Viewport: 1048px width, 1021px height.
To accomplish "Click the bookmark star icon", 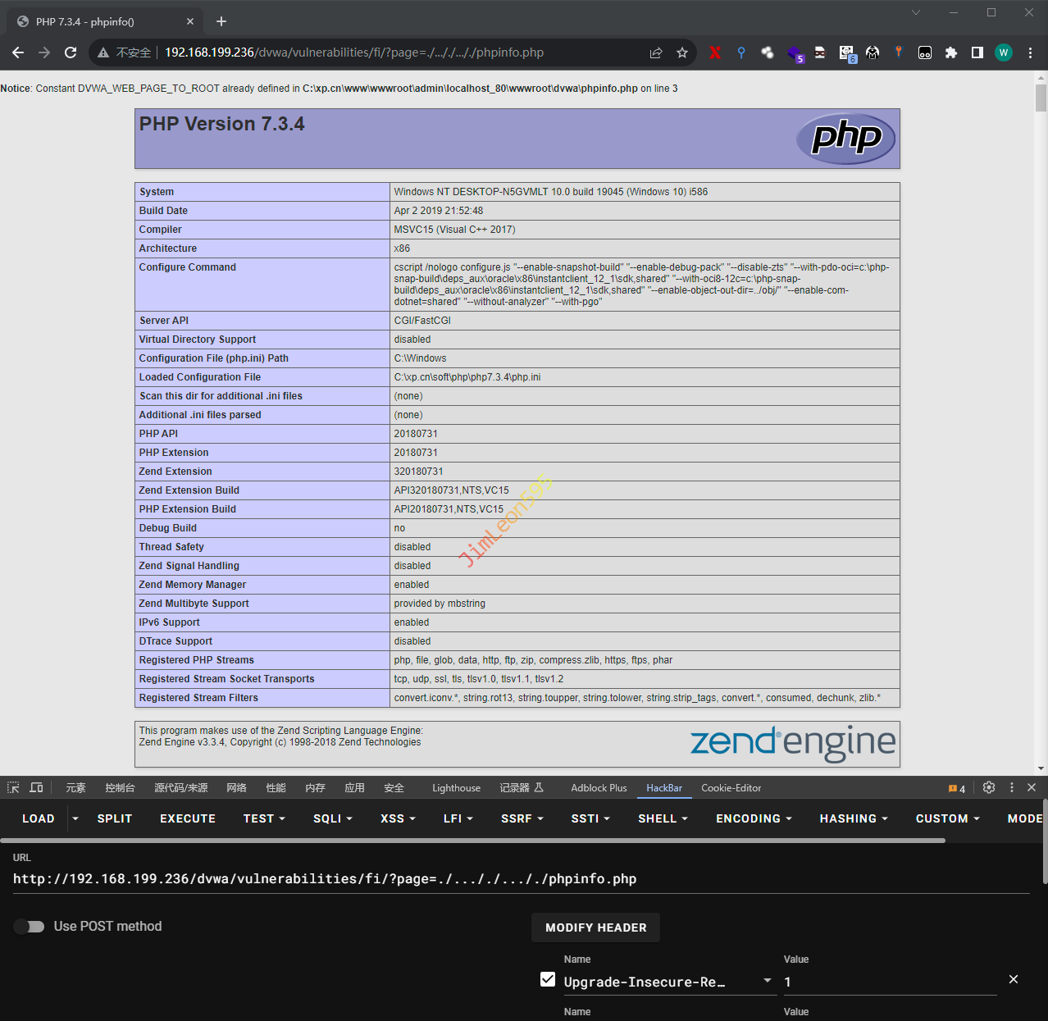I will 682,52.
